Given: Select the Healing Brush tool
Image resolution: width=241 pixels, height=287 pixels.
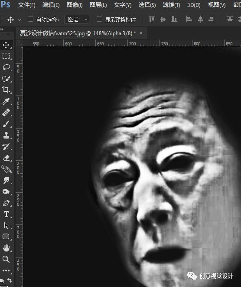Looking at the screenshot, I should 6,112.
